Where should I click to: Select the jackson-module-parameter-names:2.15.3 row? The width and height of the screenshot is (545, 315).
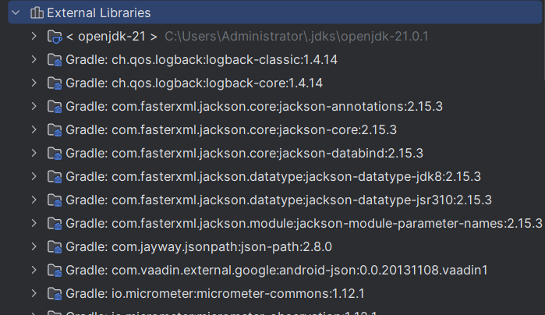coord(304,223)
